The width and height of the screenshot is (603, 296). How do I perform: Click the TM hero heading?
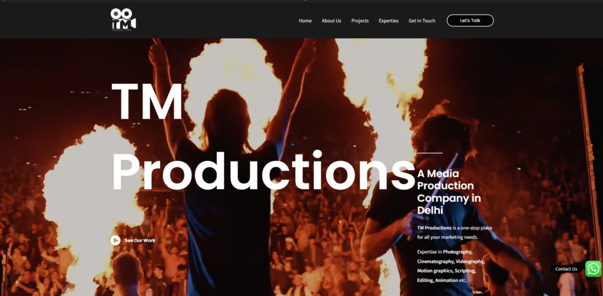coord(147,102)
